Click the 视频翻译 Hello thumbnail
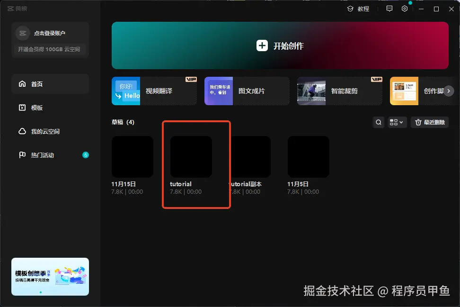The image size is (460, 307). 126,91
